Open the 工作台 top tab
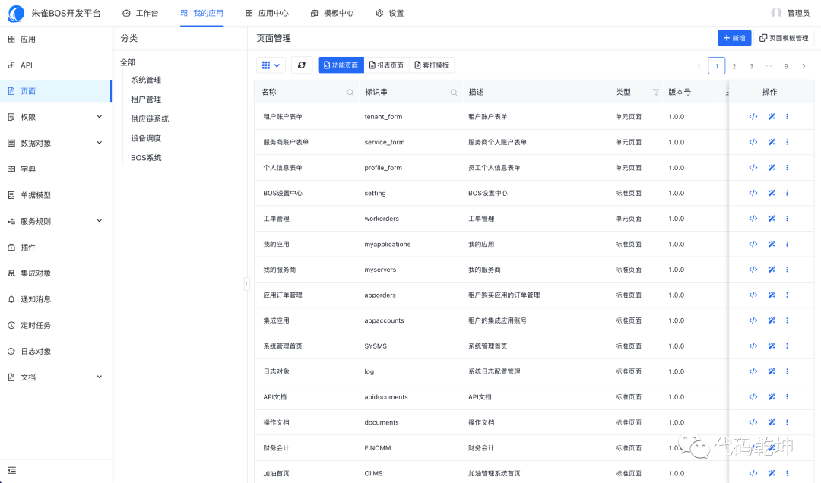 (x=141, y=13)
